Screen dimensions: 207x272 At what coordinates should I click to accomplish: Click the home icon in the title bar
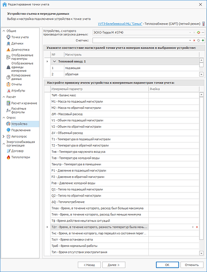[4, 4]
